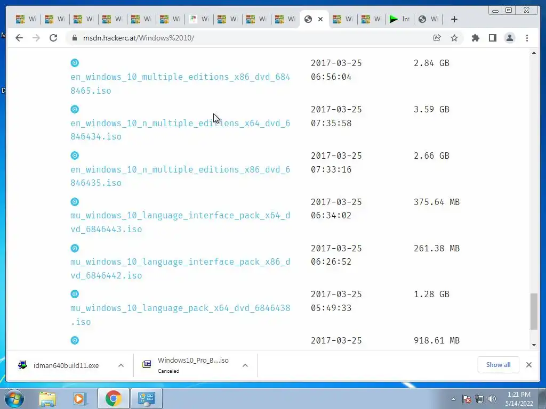Screen dimensions: 546x409
Task: Click disc icon above language_interface_pack_x64 file
Action: tap(75, 202)
